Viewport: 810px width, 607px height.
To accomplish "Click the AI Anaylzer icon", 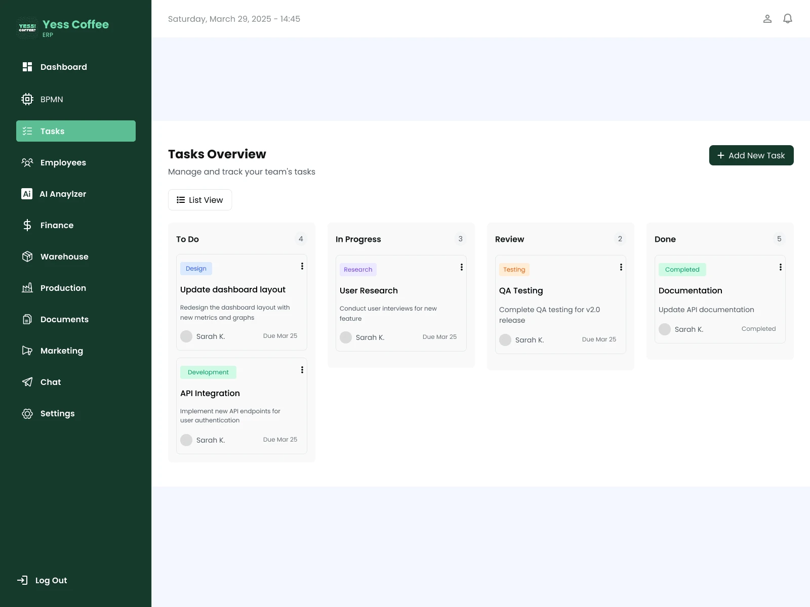I will pos(27,194).
